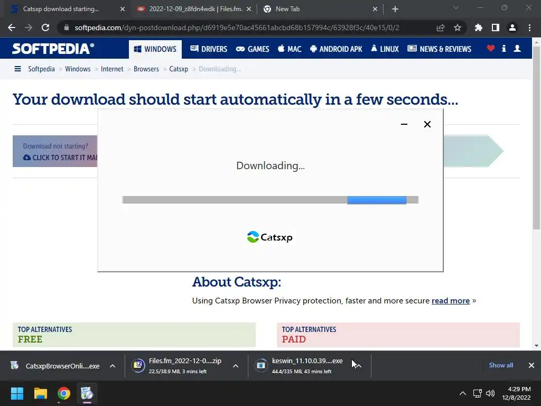The height and width of the screenshot is (406, 541).
Task: Click the scrollbar down arrow
Action: 536,346
